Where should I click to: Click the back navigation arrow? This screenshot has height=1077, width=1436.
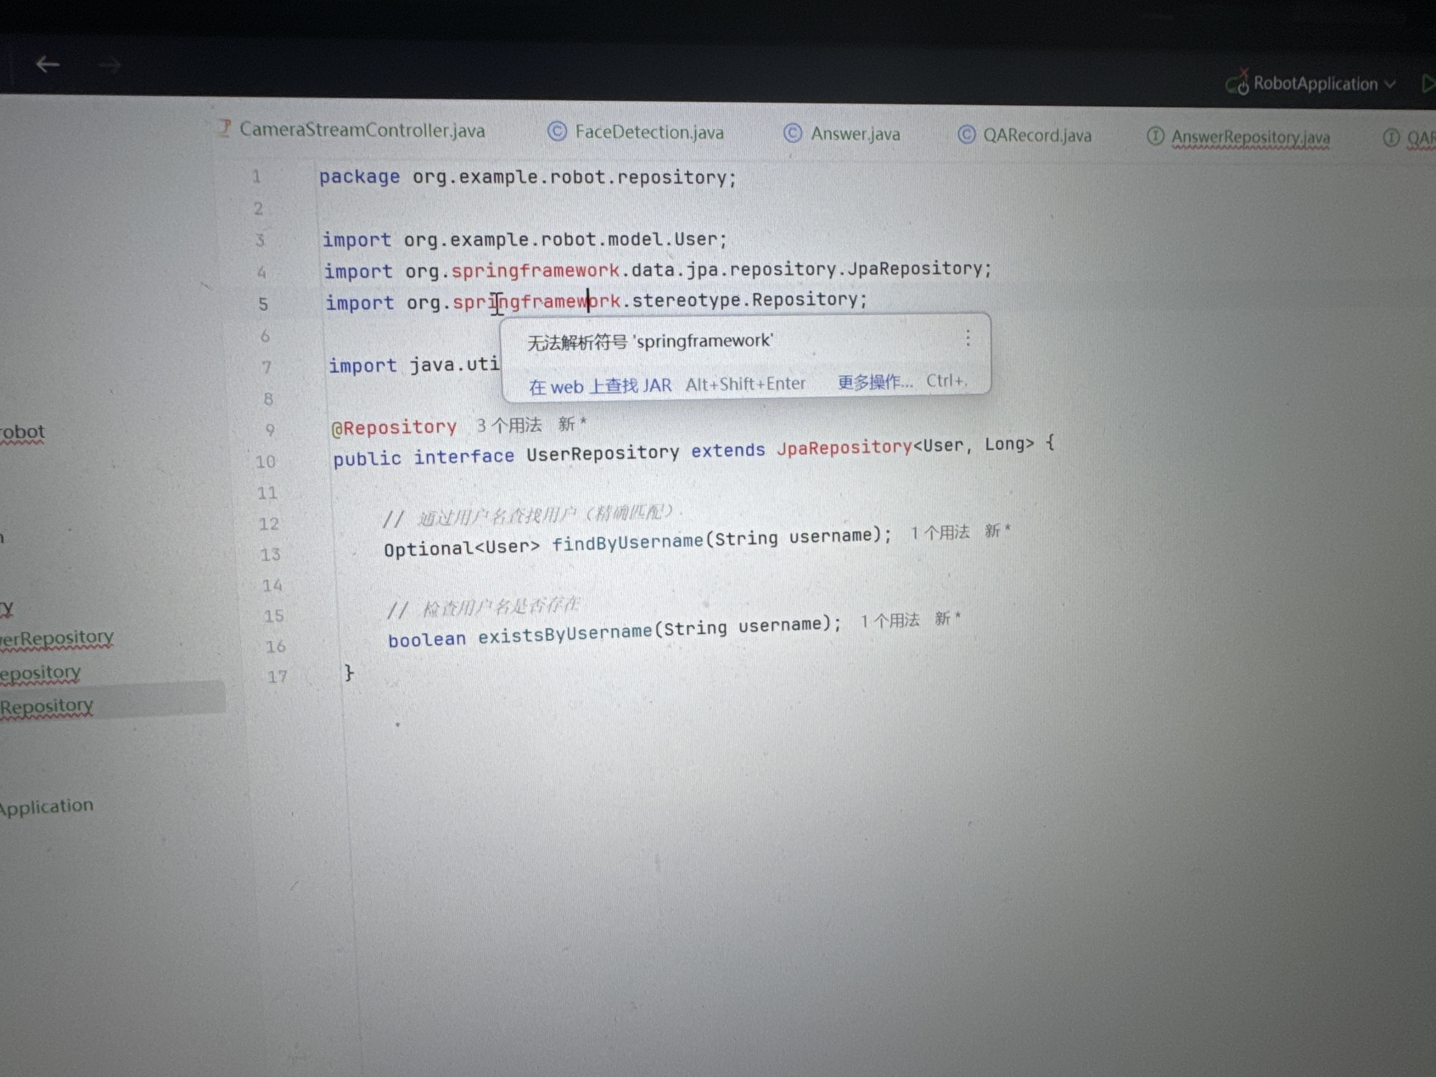[x=47, y=64]
